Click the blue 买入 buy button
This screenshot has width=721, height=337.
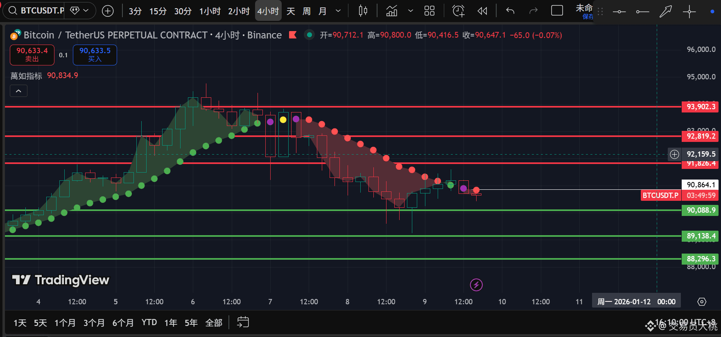pos(95,55)
